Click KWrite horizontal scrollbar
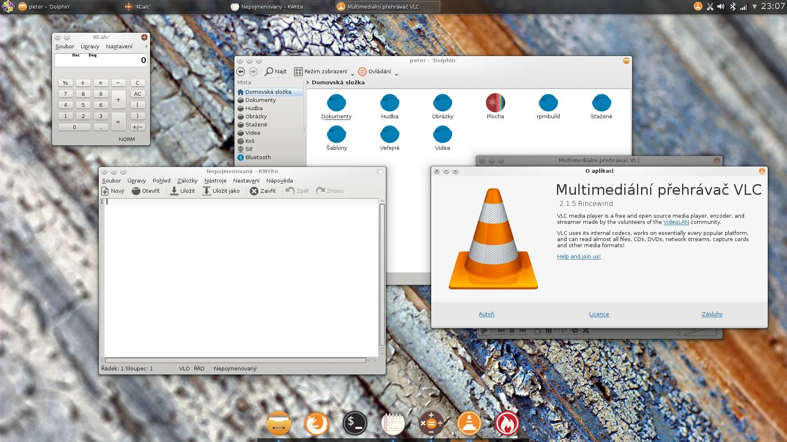The image size is (787, 442). (x=236, y=361)
